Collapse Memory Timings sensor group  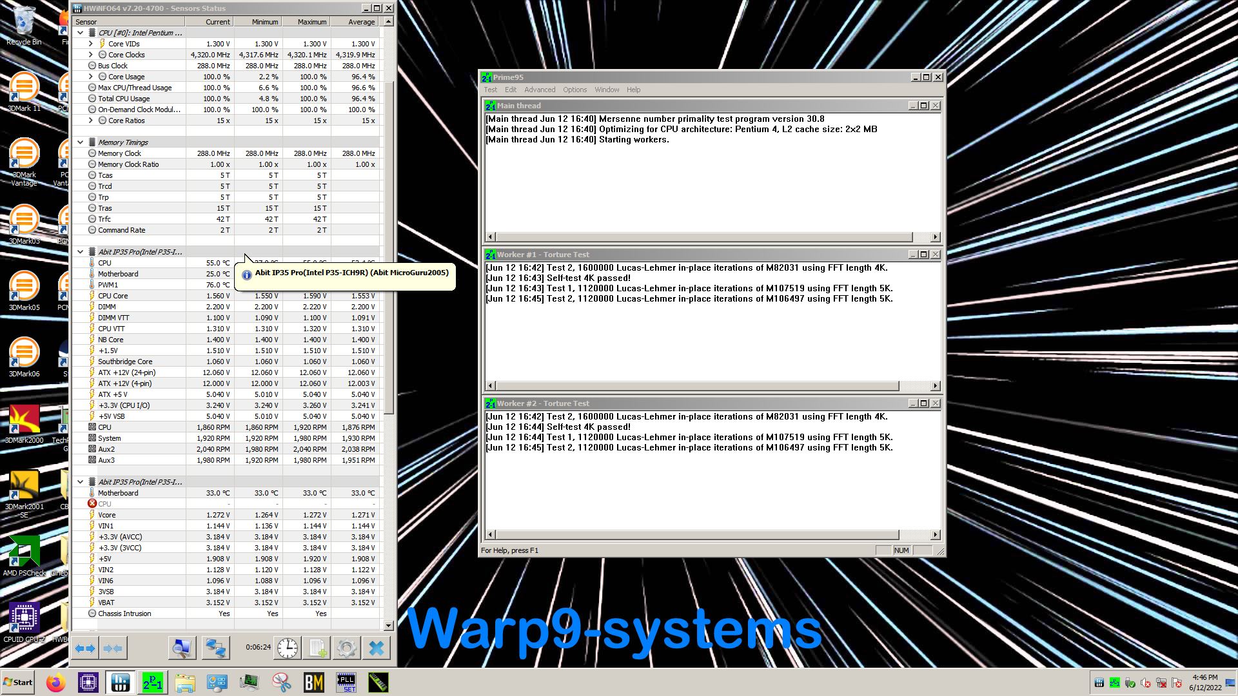81,142
